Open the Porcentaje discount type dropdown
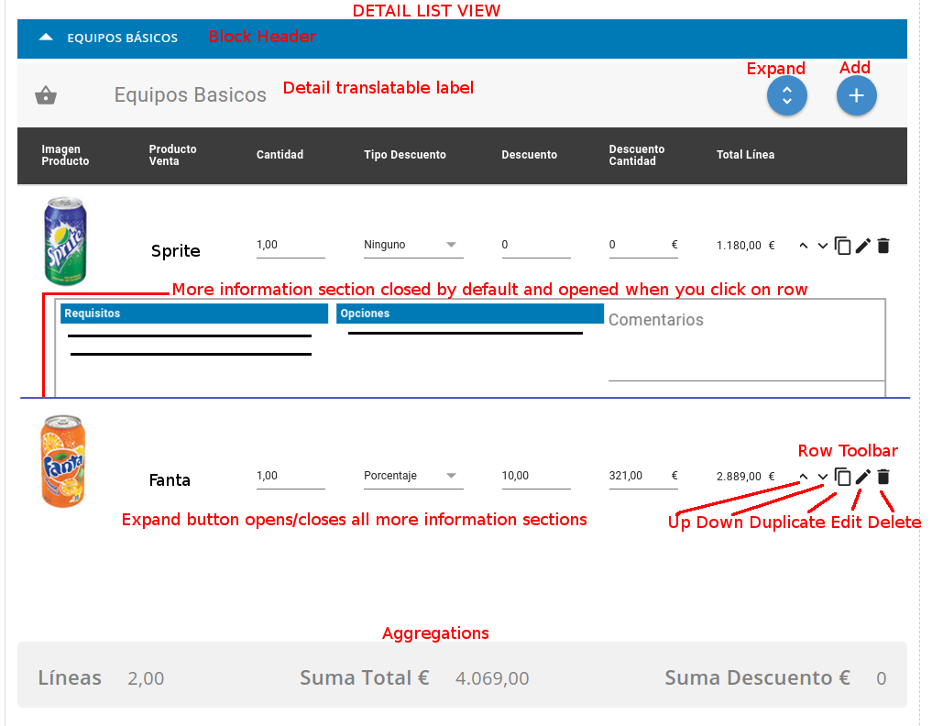932x726 pixels. [x=413, y=477]
